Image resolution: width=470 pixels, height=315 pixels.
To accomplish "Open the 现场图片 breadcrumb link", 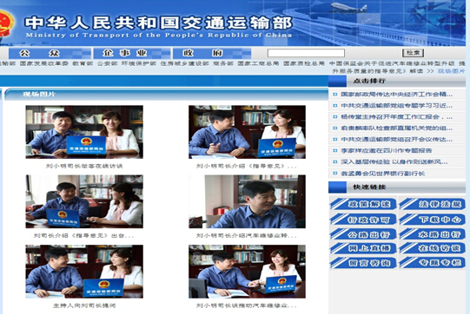I will (x=451, y=71).
